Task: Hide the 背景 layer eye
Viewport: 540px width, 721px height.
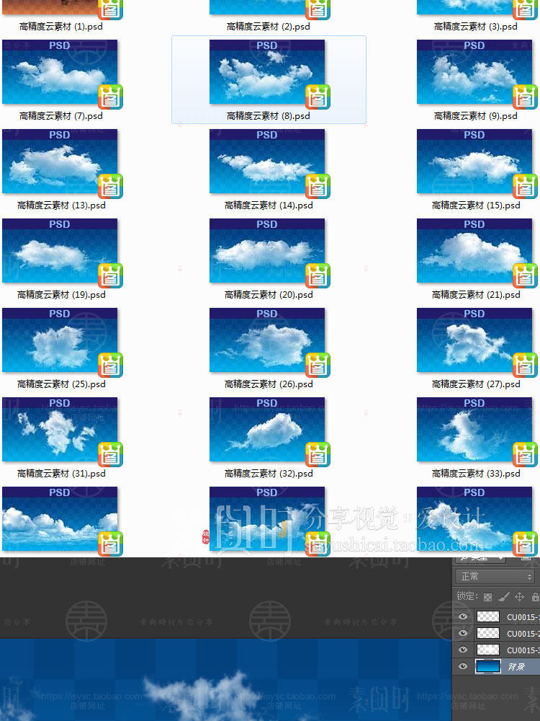Action: [463, 666]
